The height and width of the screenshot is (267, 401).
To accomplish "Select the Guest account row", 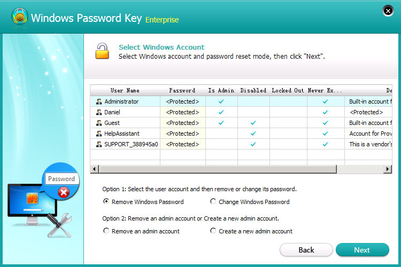I will coord(241,123).
